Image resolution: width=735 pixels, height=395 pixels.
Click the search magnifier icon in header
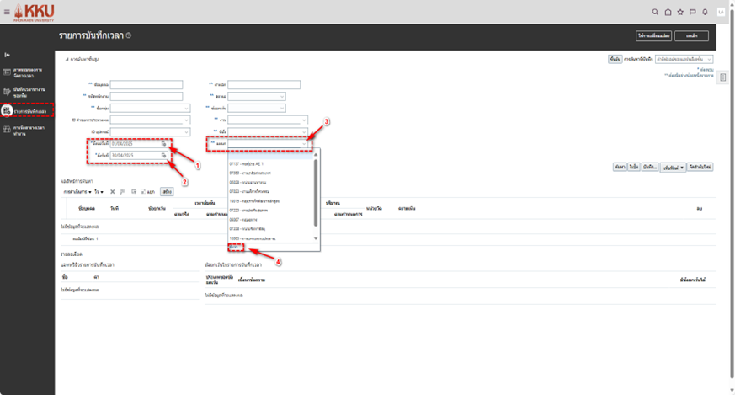pyautogui.click(x=656, y=12)
